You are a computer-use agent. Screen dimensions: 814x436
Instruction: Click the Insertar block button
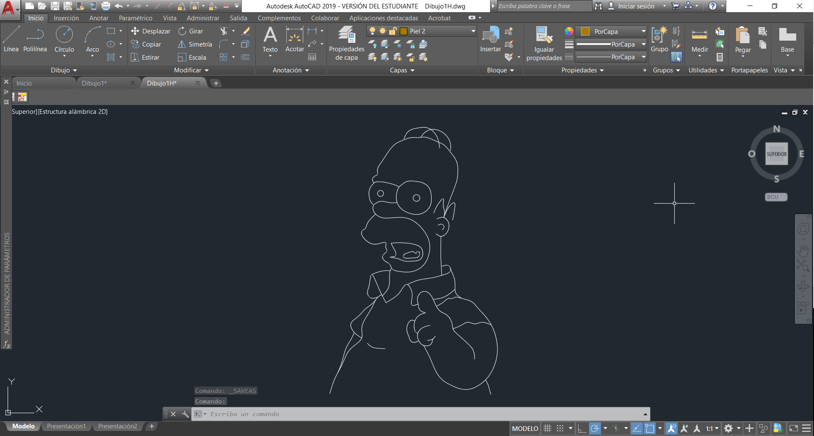coord(490,39)
